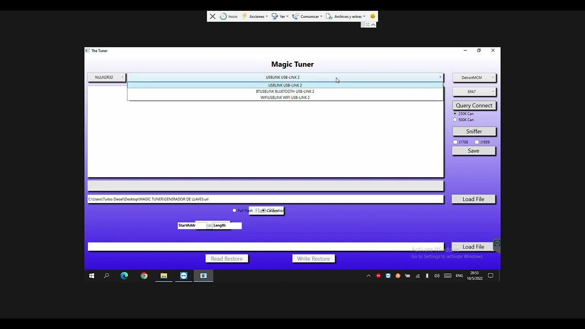Viewport: 585px width, 329px height.
Task: Open the NULN2R32 dropdown
Action: tap(106, 78)
